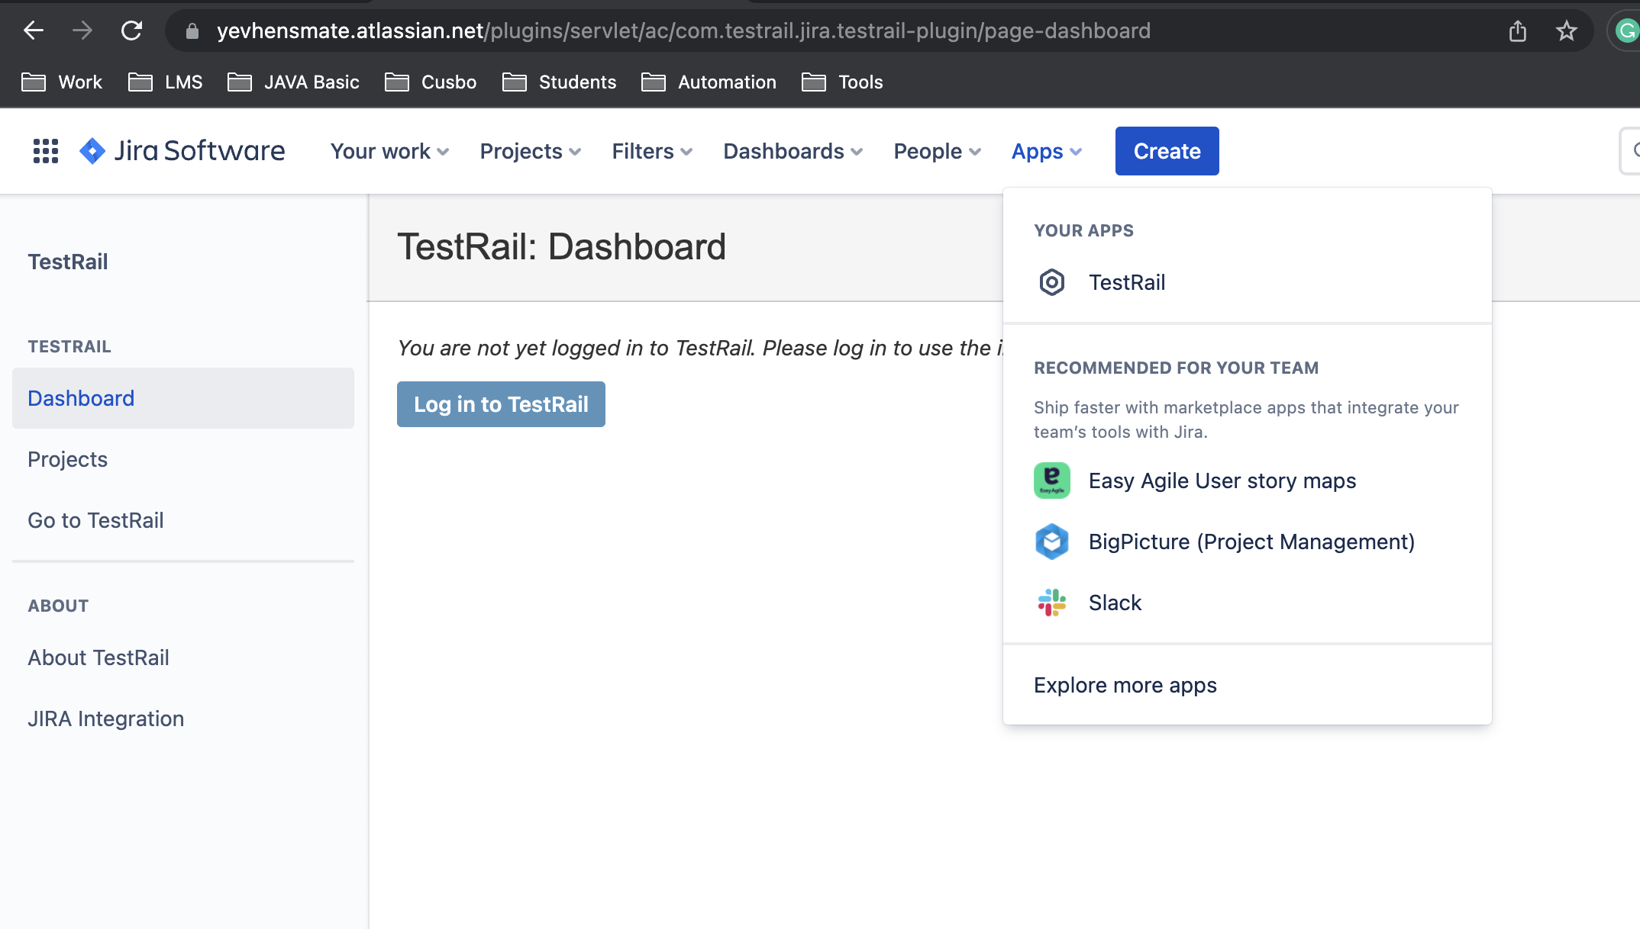Open JIRA Integration sidebar link
This screenshot has height=929, width=1640.
point(183,718)
